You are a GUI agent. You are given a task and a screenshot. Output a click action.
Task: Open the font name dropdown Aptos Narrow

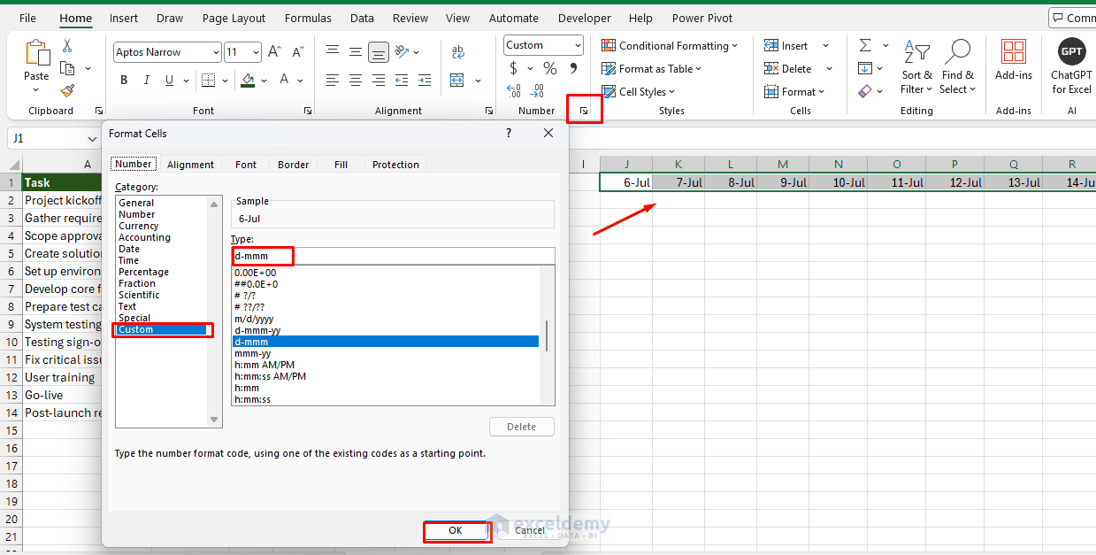point(216,52)
